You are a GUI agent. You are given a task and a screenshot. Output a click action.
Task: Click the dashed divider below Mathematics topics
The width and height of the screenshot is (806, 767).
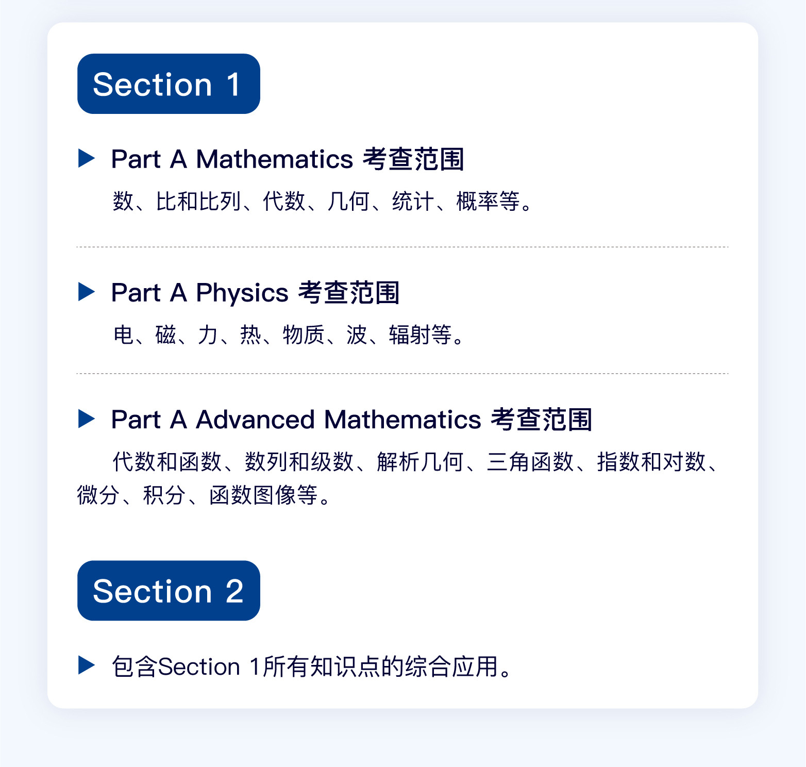click(x=402, y=247)
